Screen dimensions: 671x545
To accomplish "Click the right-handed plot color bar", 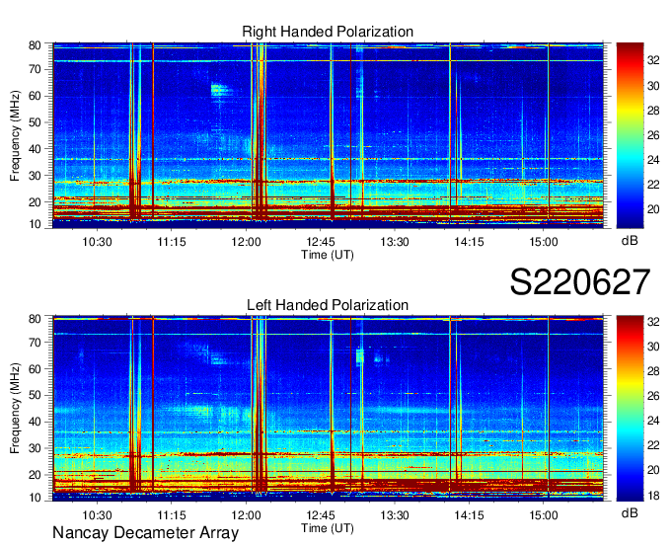I will [x=630, y=135].
